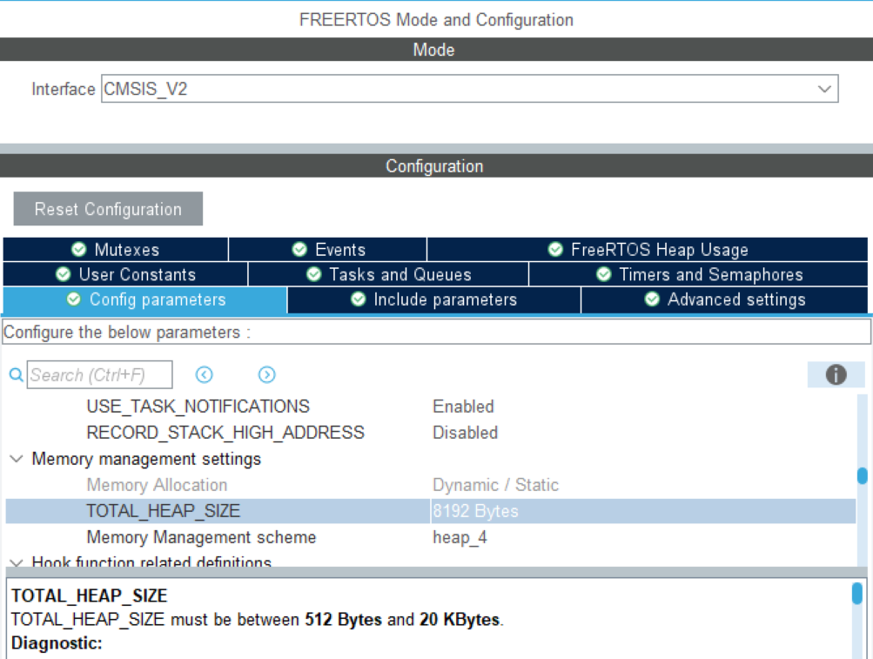Click the Search (Ctrl+F) field
Image resolution: width=873 pixels, height=659 pixels.
tap(100, 375)
